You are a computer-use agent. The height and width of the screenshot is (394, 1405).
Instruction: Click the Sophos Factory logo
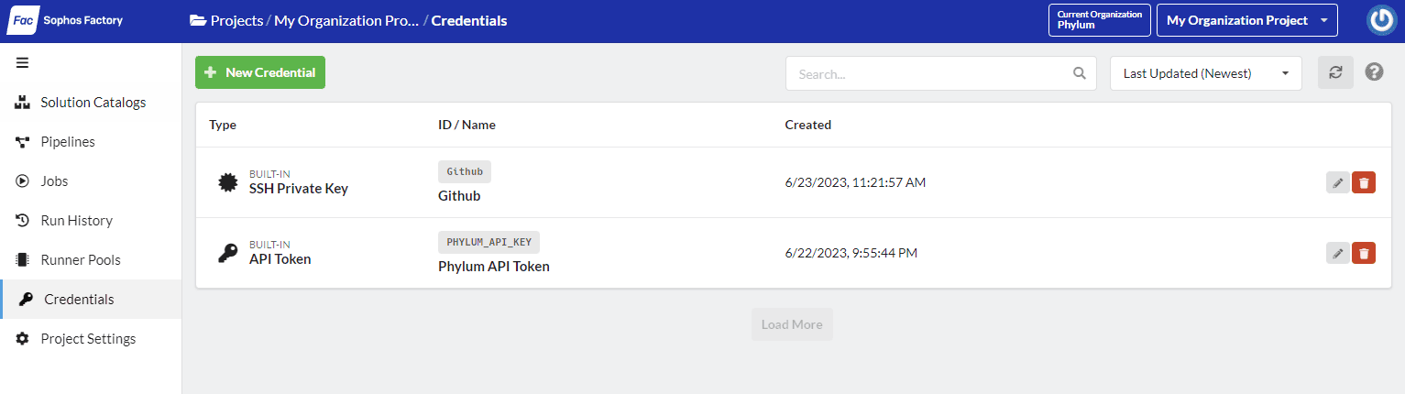click(x=64, y=20)
